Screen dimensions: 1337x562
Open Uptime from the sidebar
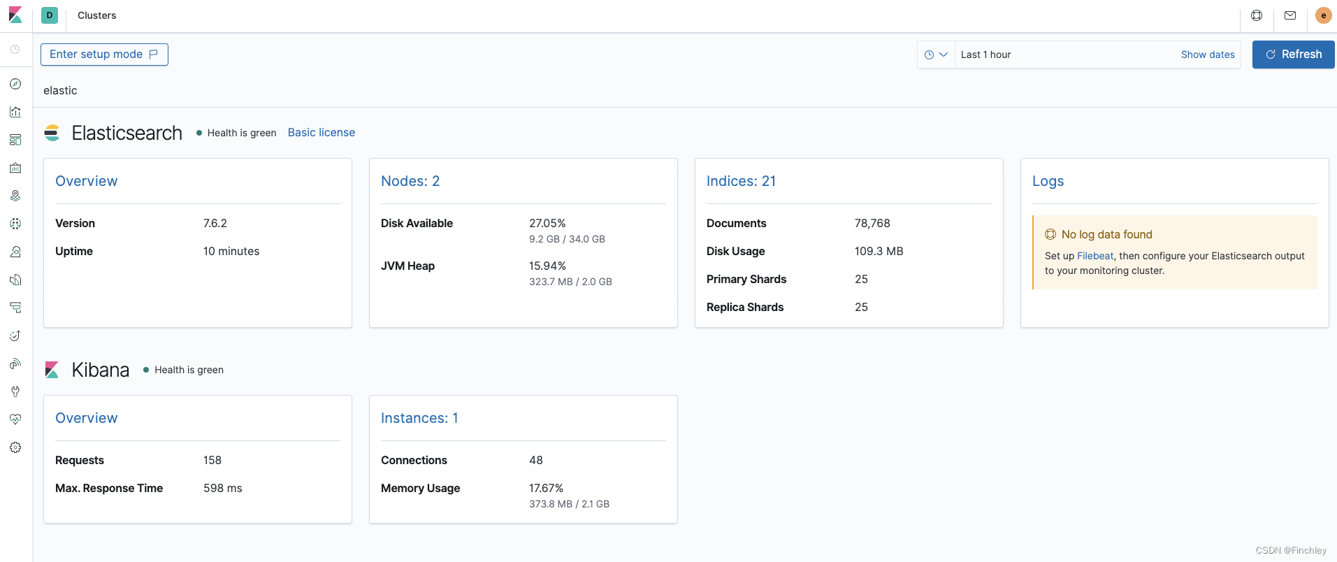click(x=15, y=336)
